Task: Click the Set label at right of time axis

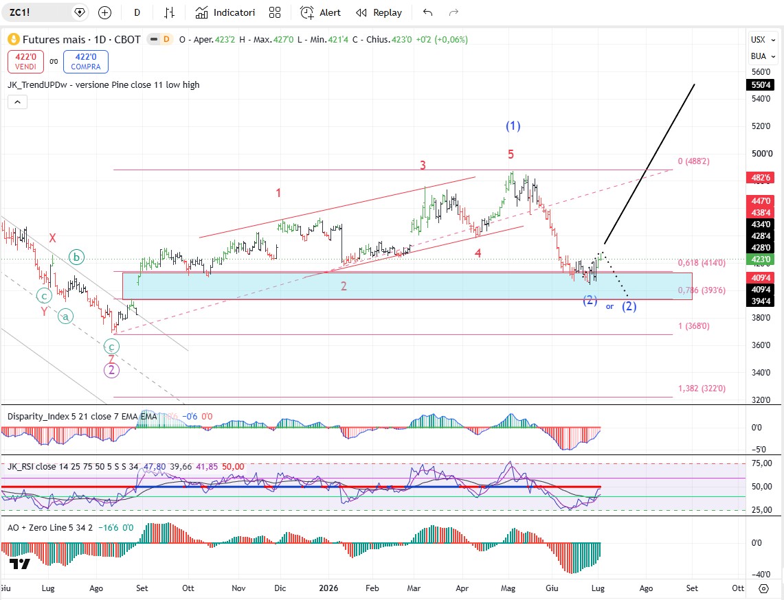Action: (x=691, y=588)
